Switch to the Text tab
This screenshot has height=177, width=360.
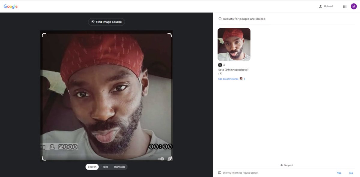105,167
